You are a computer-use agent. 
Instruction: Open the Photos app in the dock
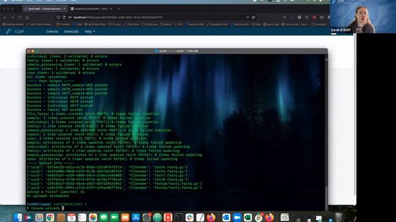coord(93,217)
